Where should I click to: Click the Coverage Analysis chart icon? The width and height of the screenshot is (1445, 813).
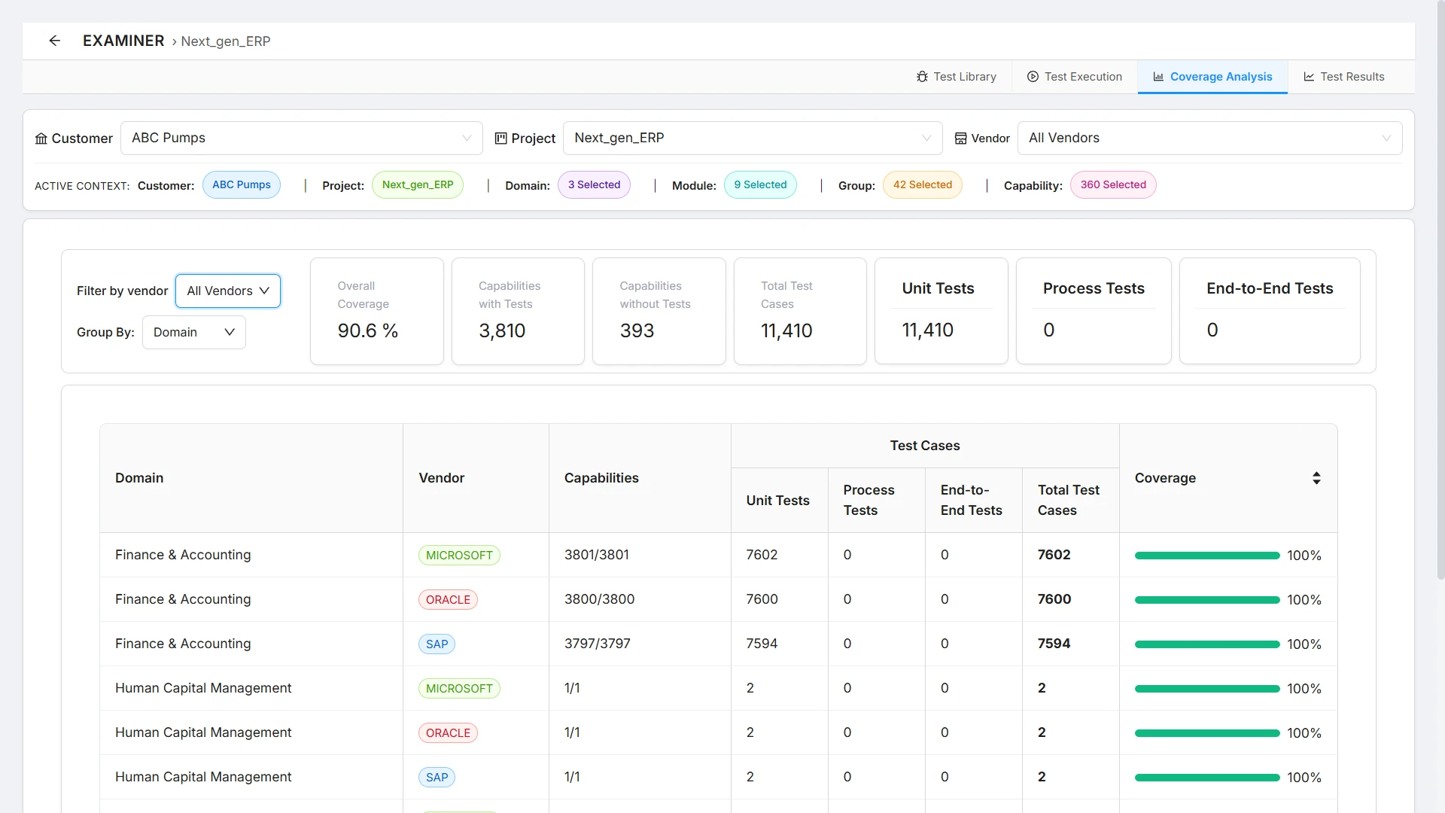click(x=1158, y=77)
